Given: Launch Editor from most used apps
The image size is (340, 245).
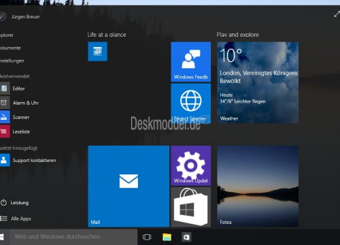Looking at the screenshot, I should [x=18, y=88].
